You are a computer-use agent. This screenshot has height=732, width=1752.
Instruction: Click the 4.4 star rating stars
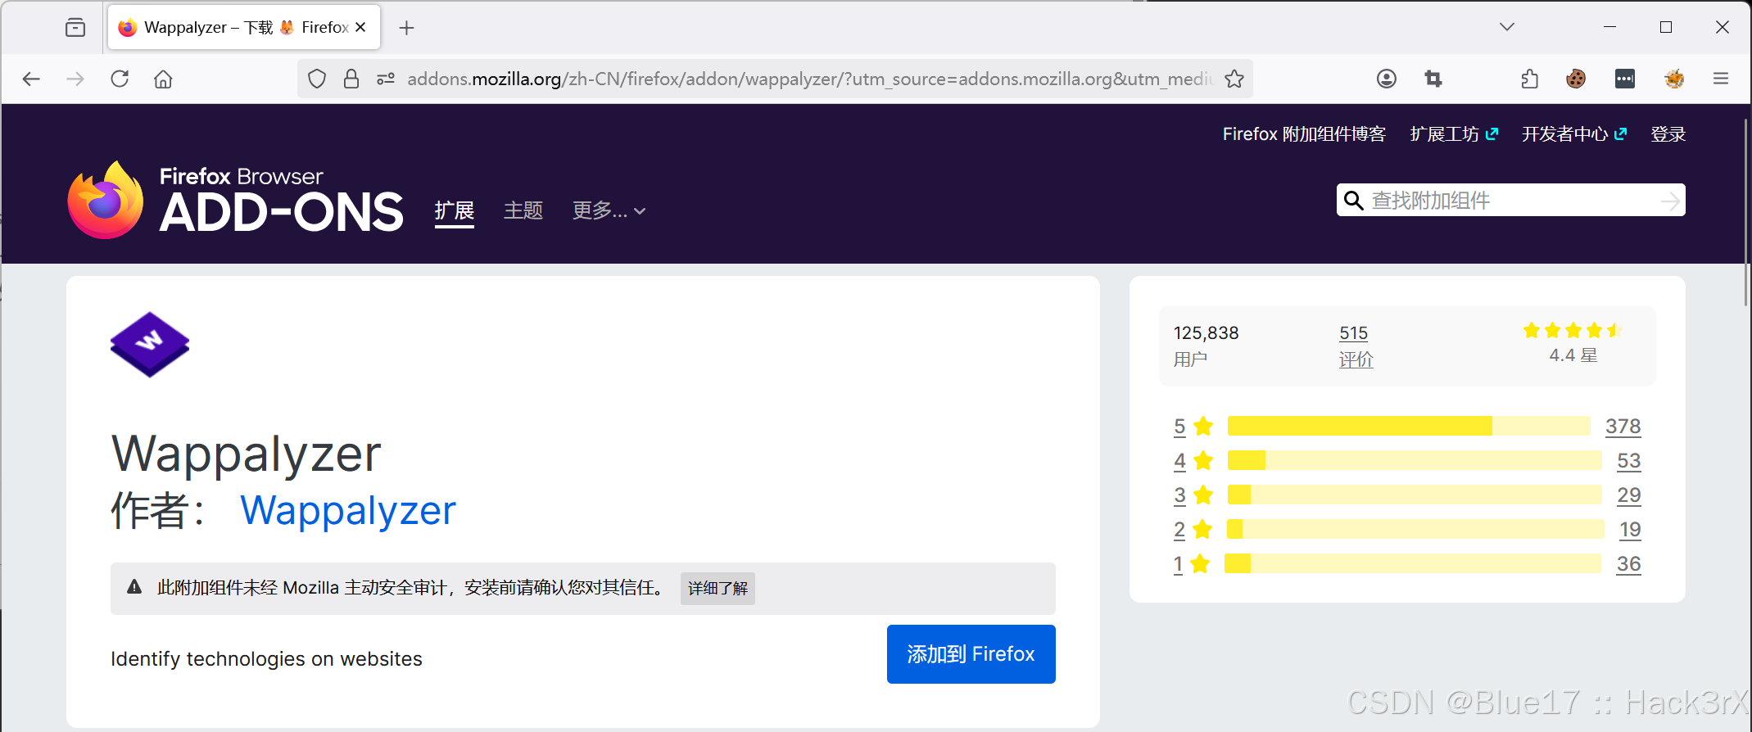[1573, 331]
